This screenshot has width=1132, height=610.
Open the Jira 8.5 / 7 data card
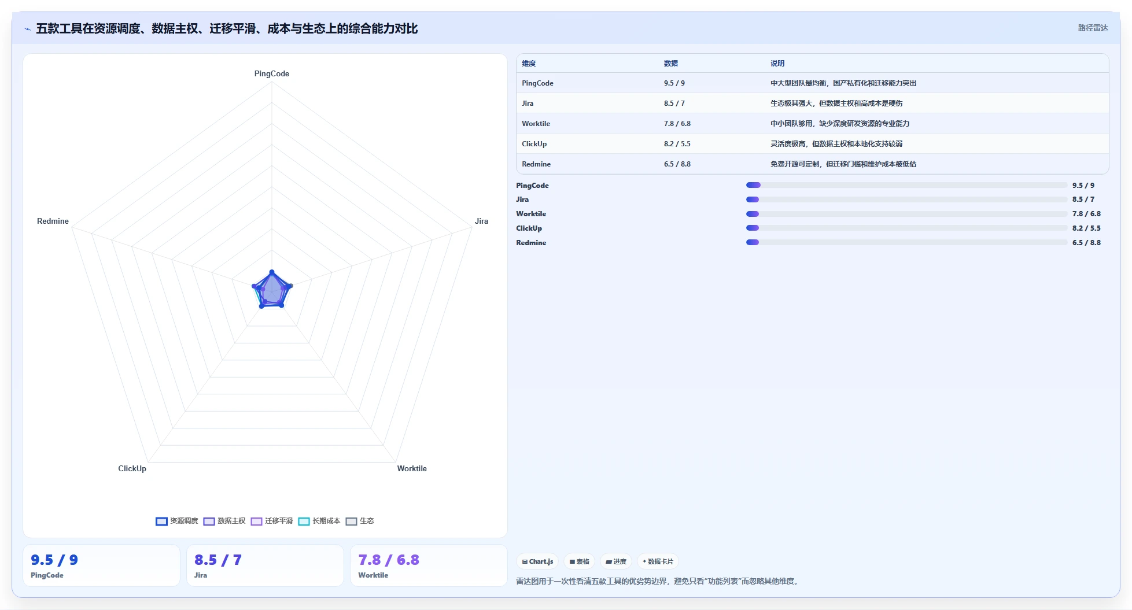point(265,565)
